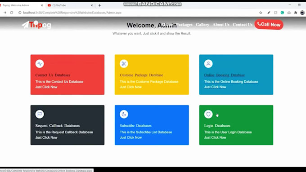The height and width of the screenshot is (172, 306).
Task: Click the Tripog logo
Action: pos(36,25)
